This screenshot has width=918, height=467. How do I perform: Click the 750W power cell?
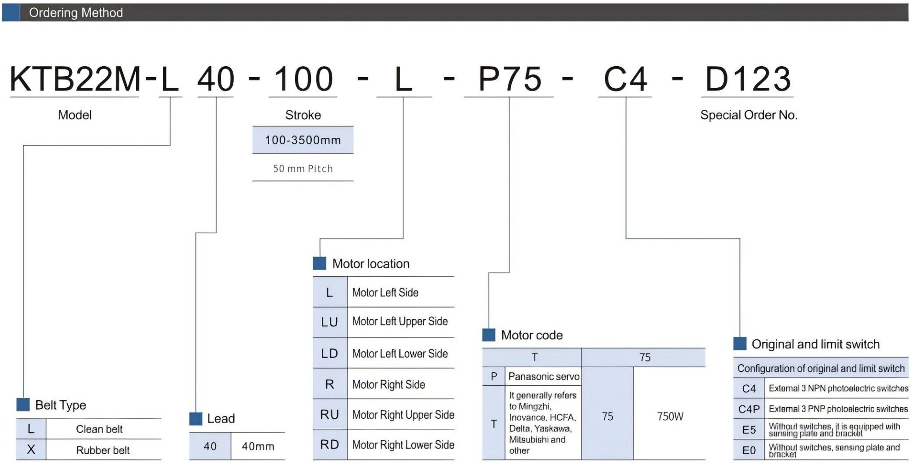tap(670, 416)
